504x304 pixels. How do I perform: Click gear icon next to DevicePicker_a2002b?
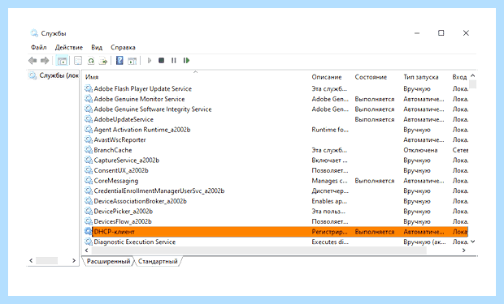(89, 211)
